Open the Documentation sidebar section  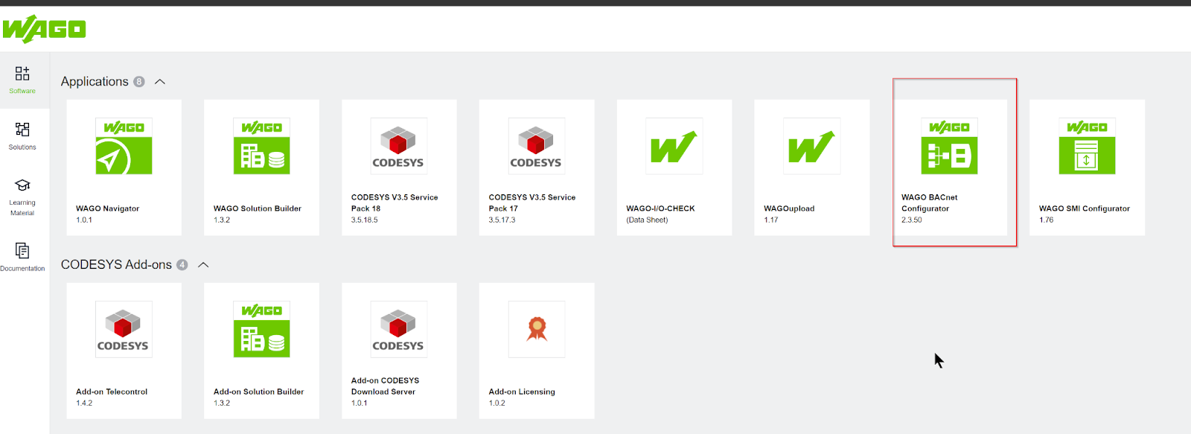pos(22,257)
